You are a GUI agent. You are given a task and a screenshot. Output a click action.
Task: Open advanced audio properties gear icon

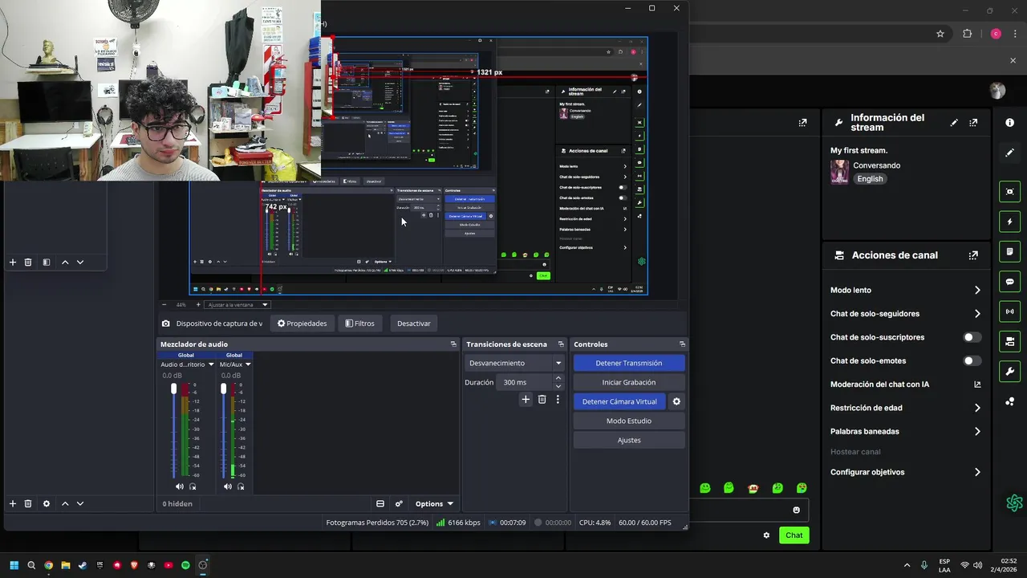pos(399,503)
